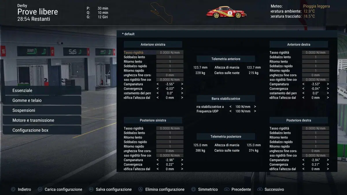347x195 pixels.
Task: Click the L1 icon beside Precedente
Action: point(227,190)
